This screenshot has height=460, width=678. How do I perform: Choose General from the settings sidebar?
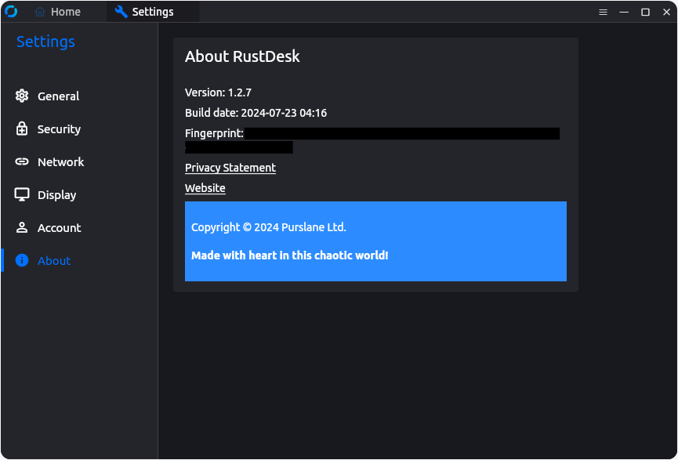point(59,96)
